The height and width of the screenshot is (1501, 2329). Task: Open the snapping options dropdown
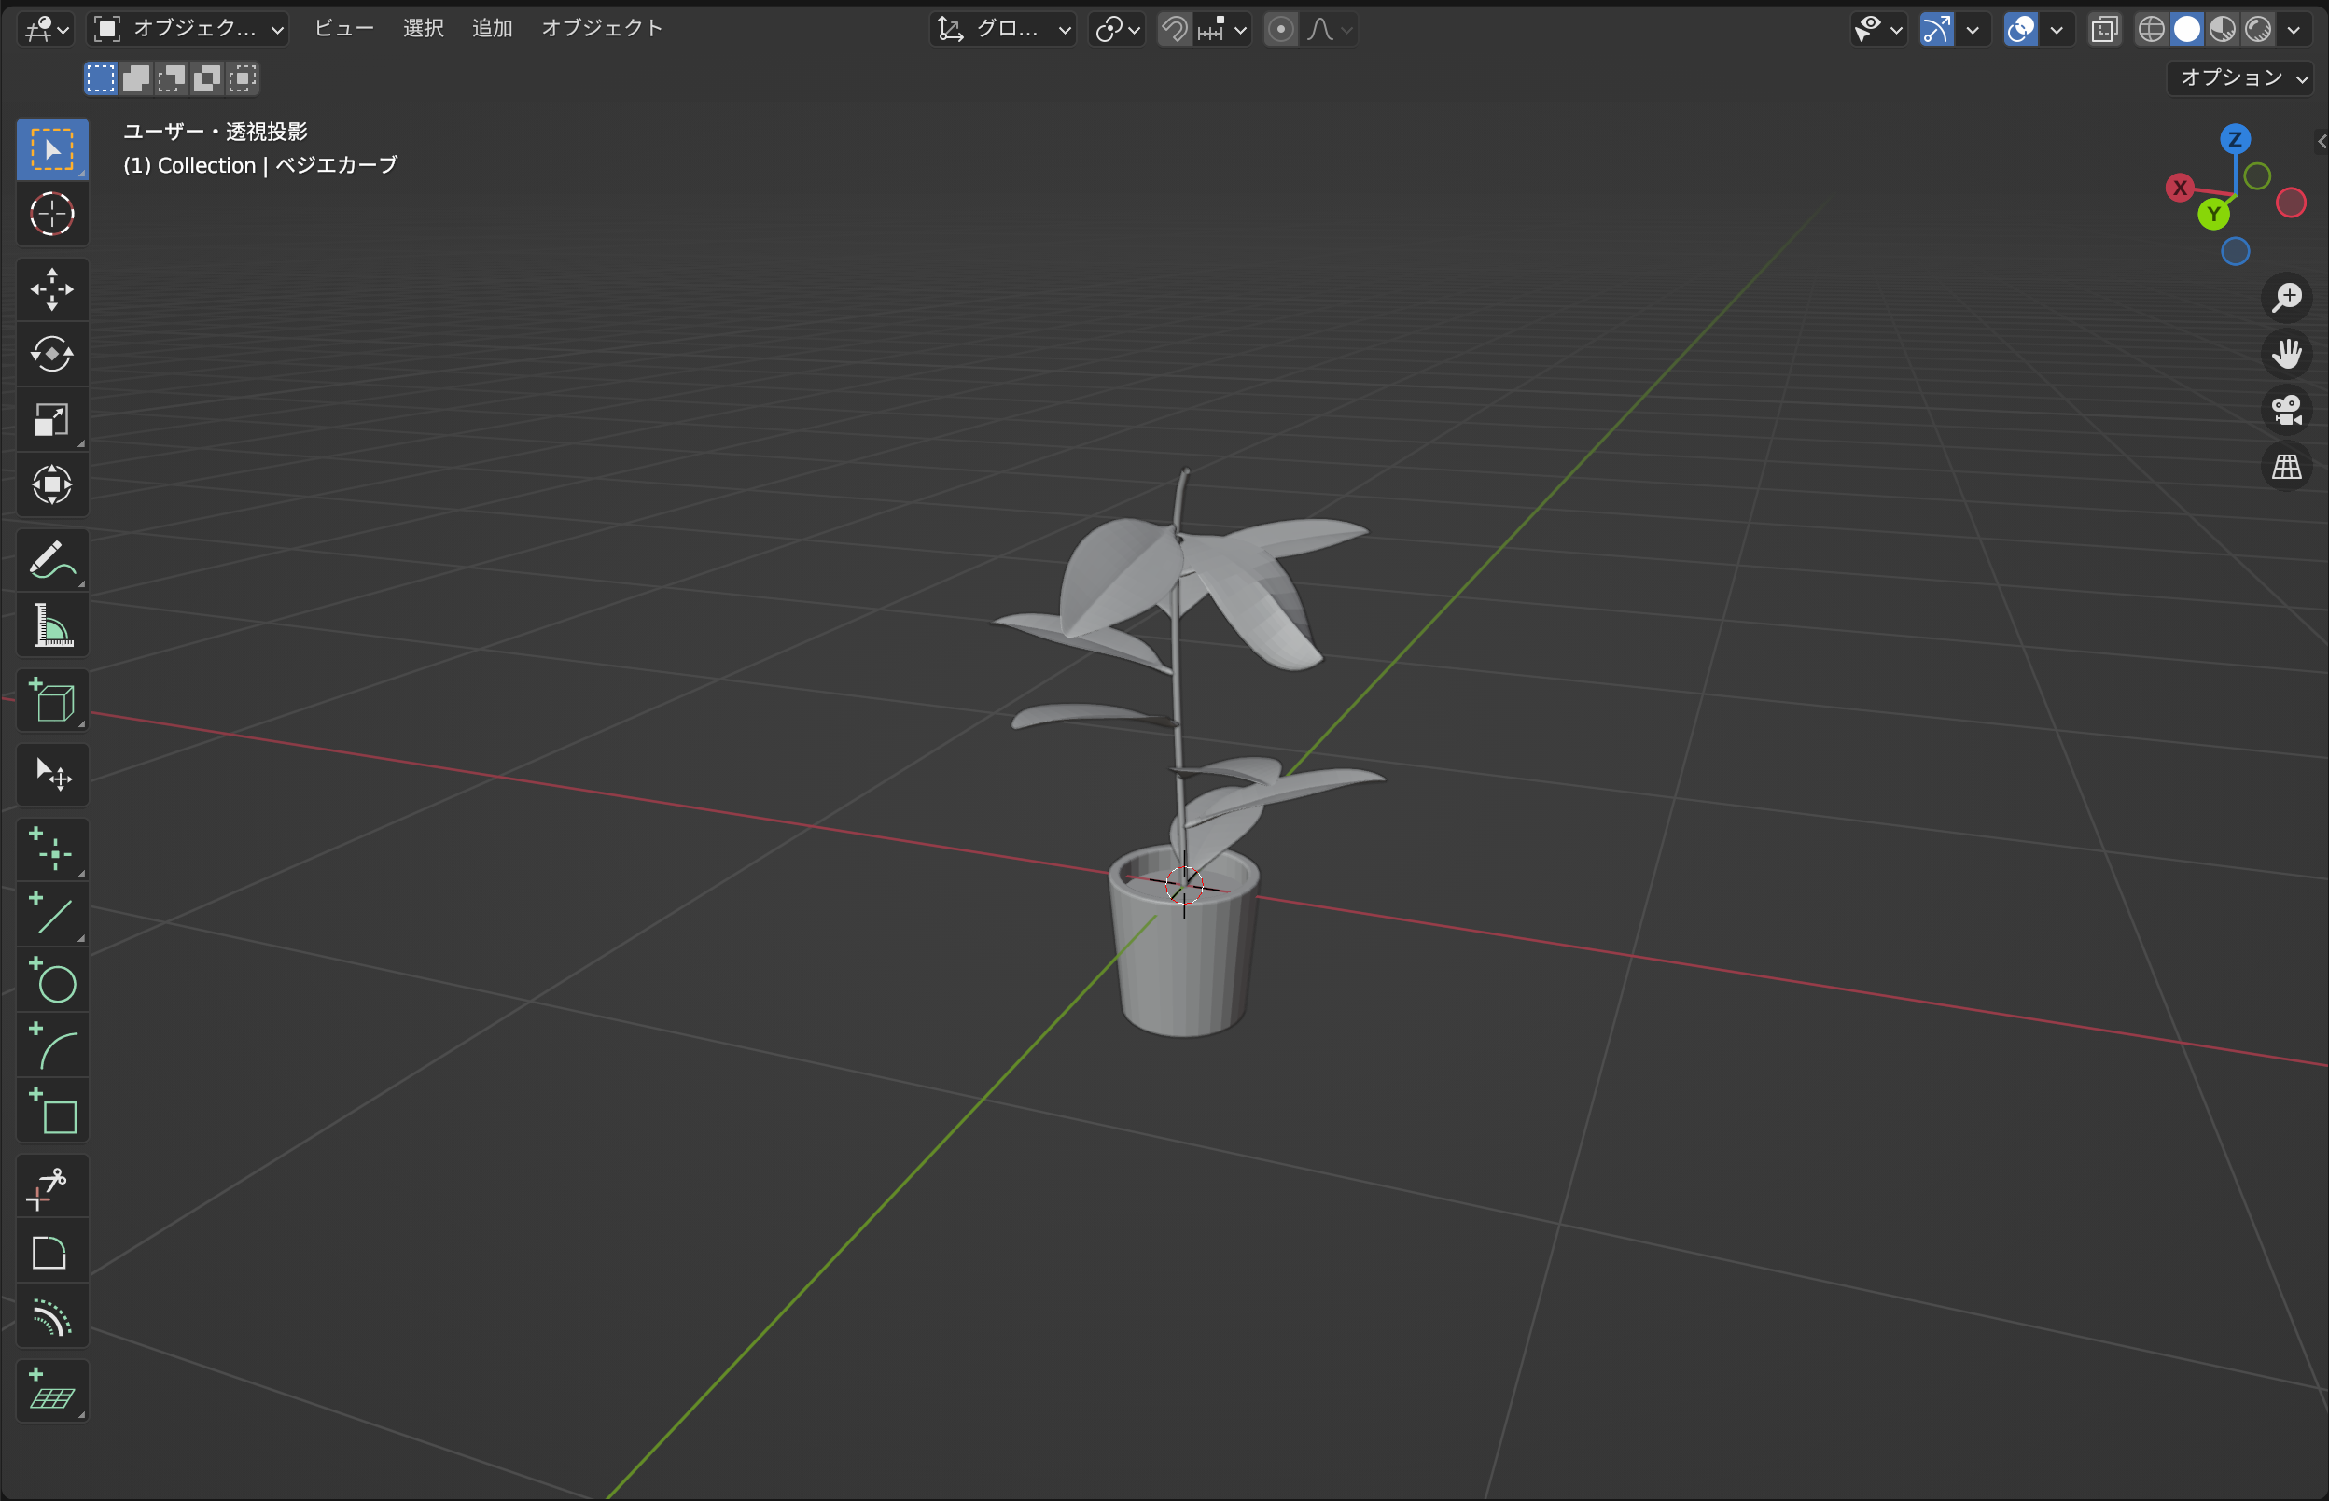(x=1223, y=29)
